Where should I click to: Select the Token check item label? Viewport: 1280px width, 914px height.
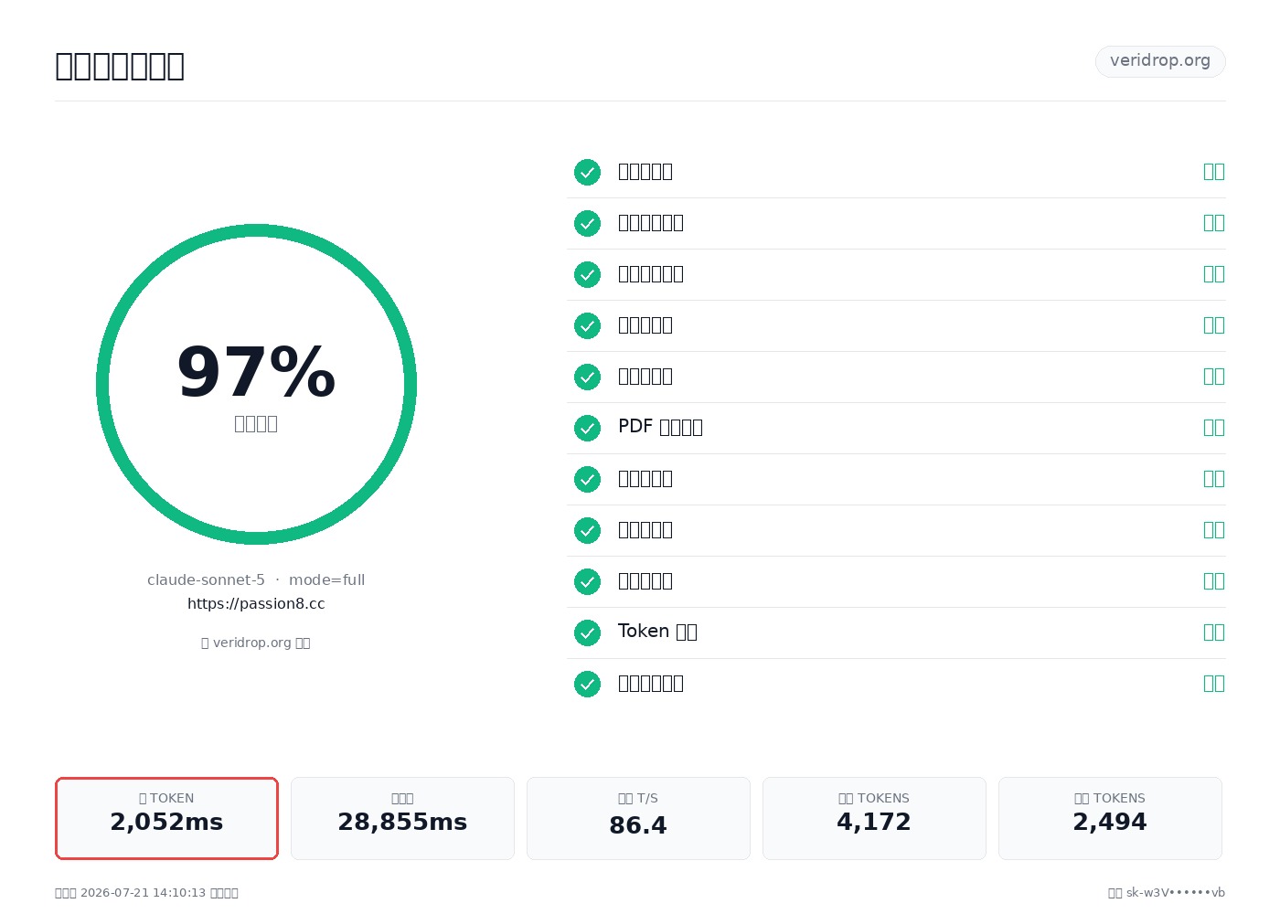pyautogui.click(x=657, y=632)
